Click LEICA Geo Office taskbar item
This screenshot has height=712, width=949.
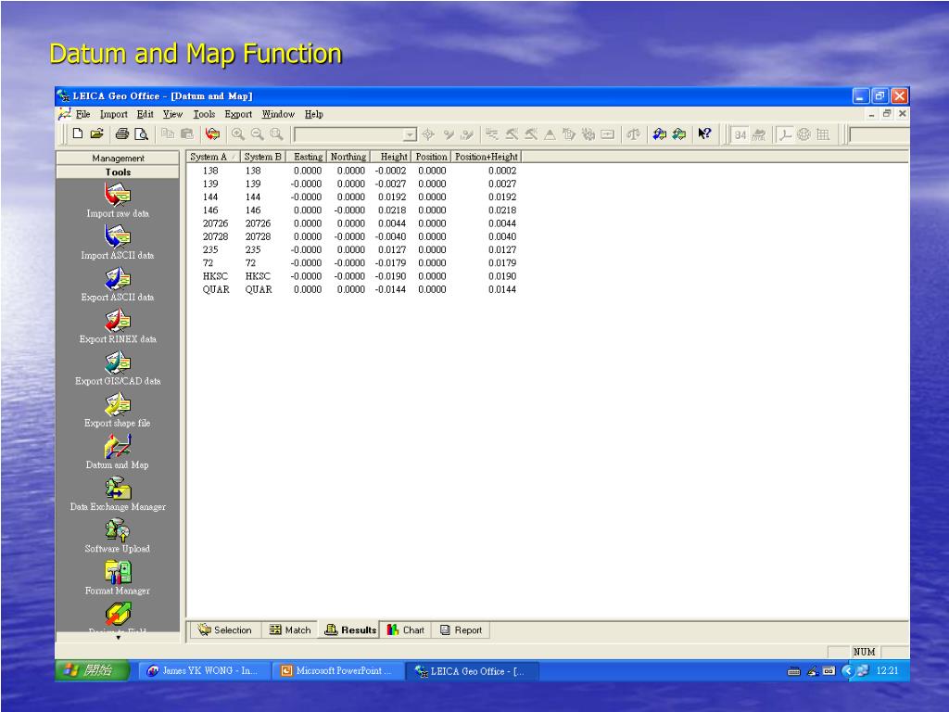point(471,671)
